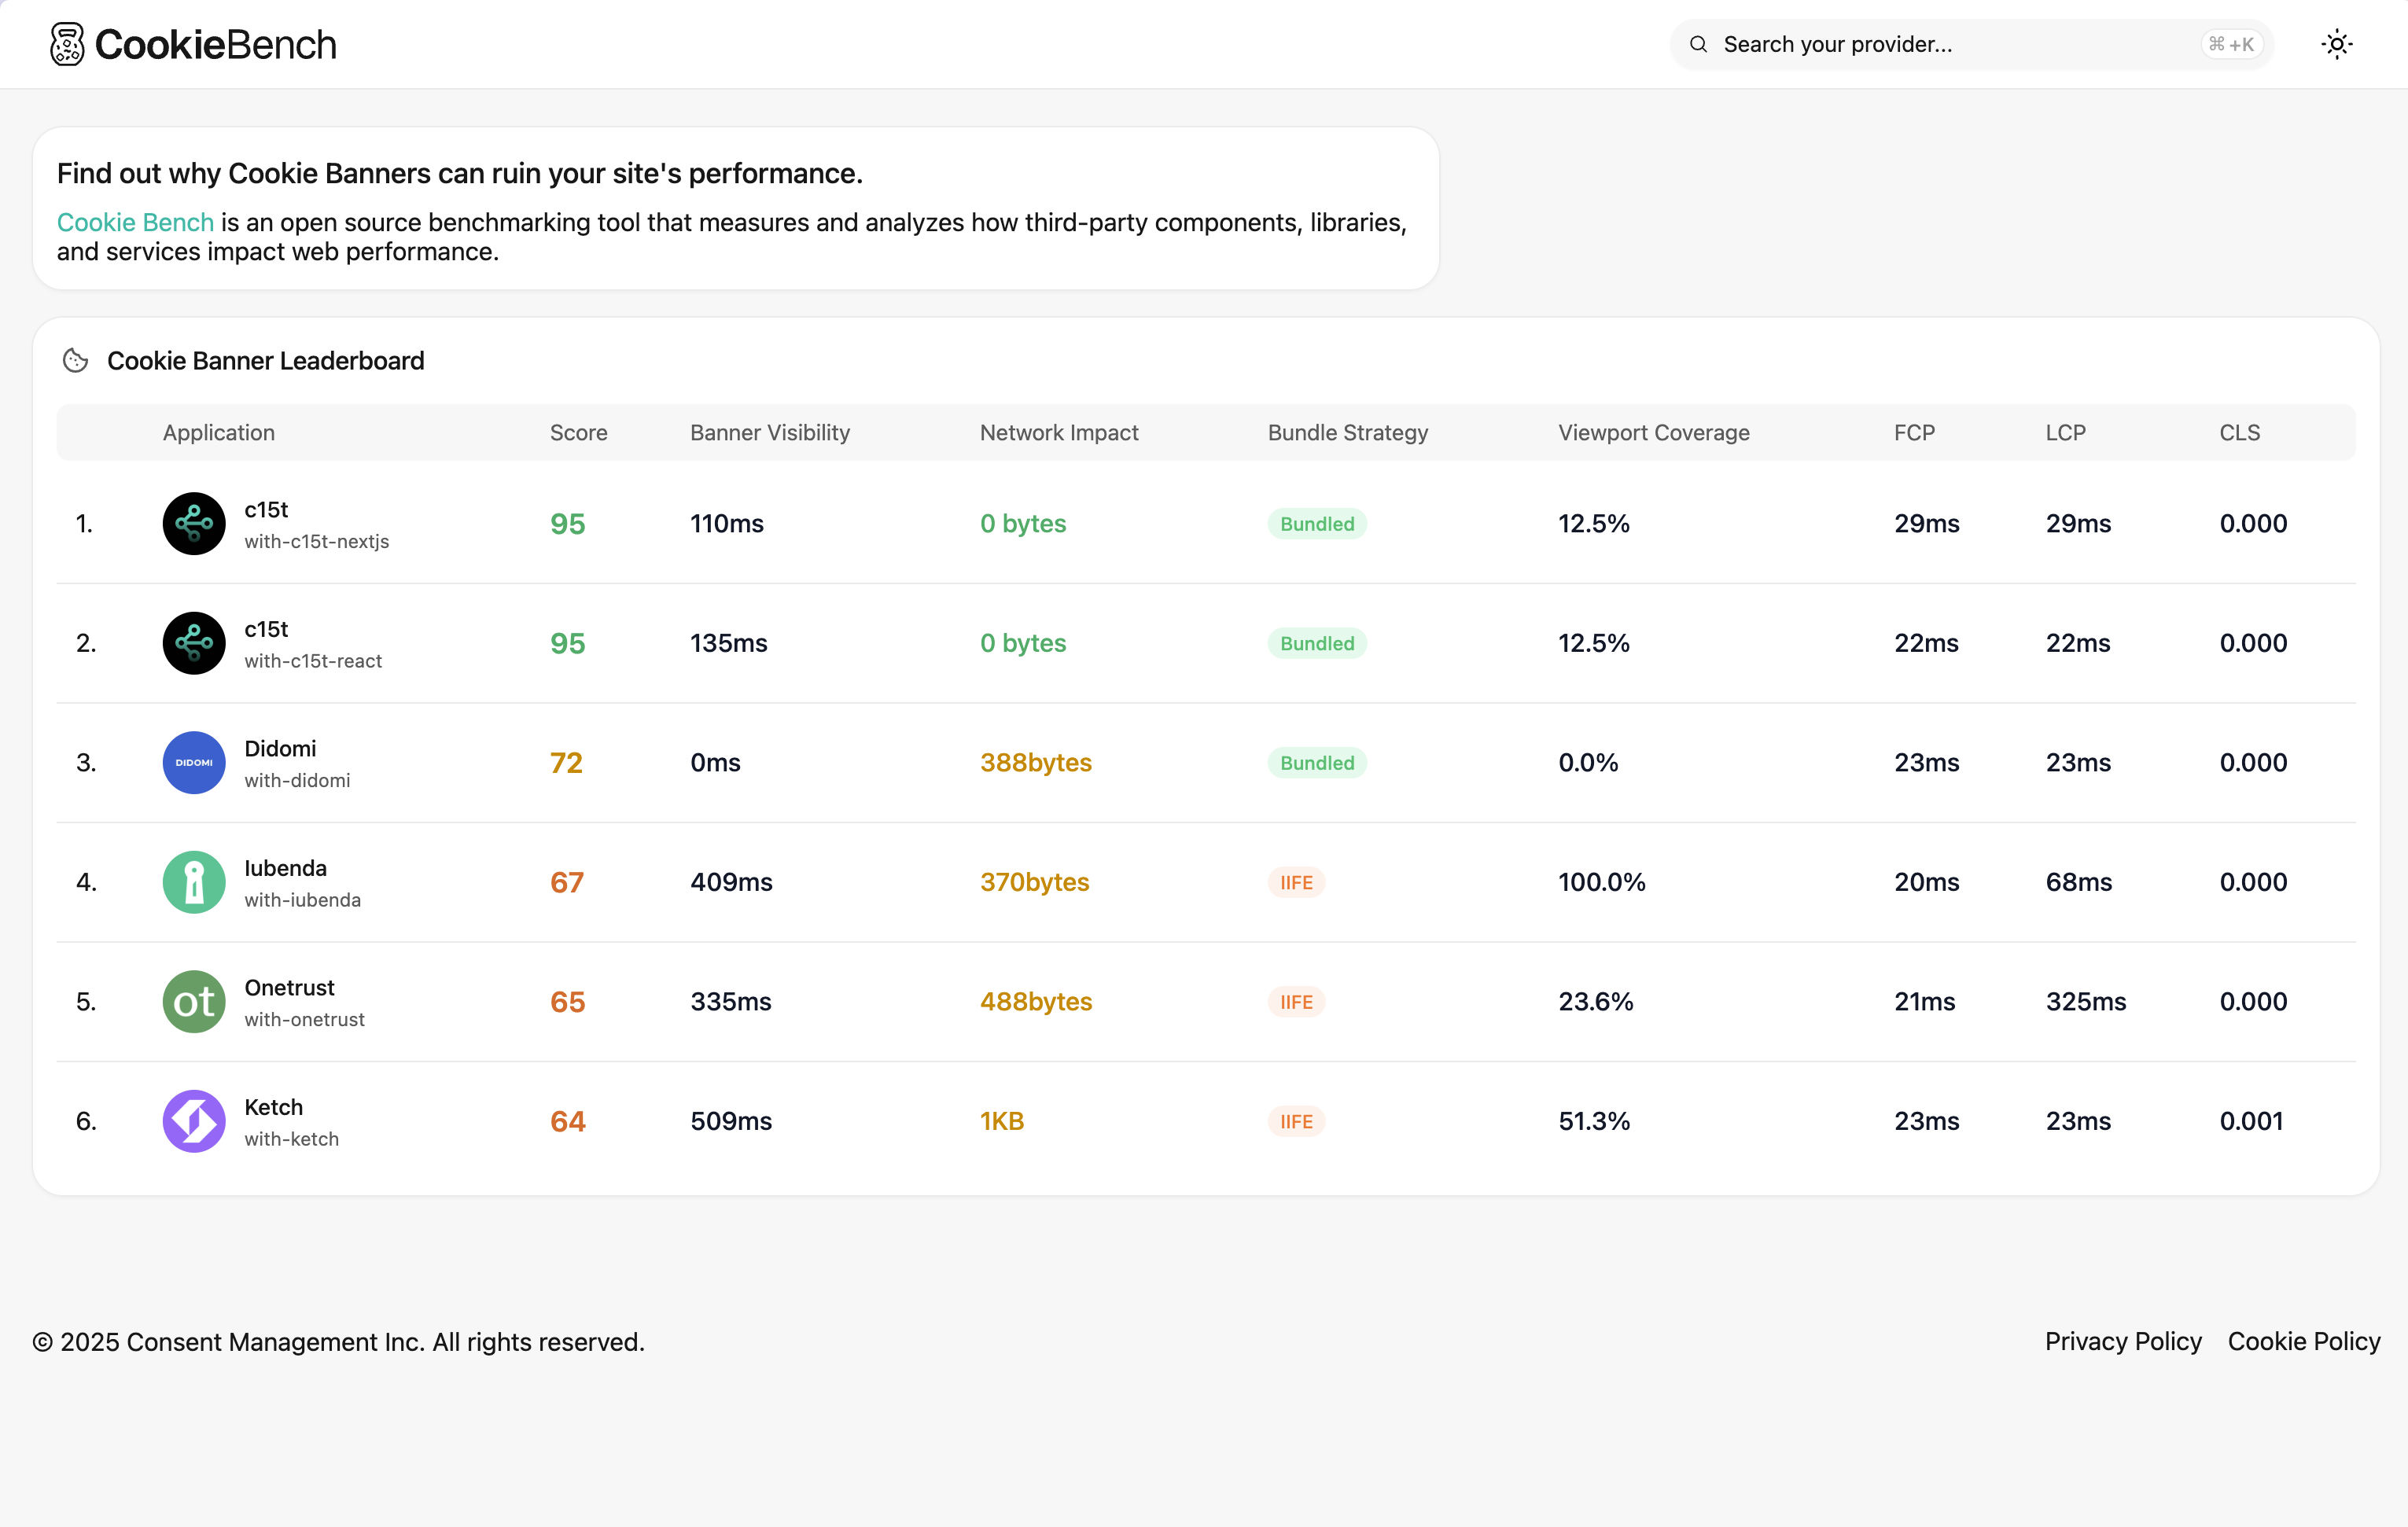Open the Privacy Policy footer link
2408x1527 pixels.
2123,1341
